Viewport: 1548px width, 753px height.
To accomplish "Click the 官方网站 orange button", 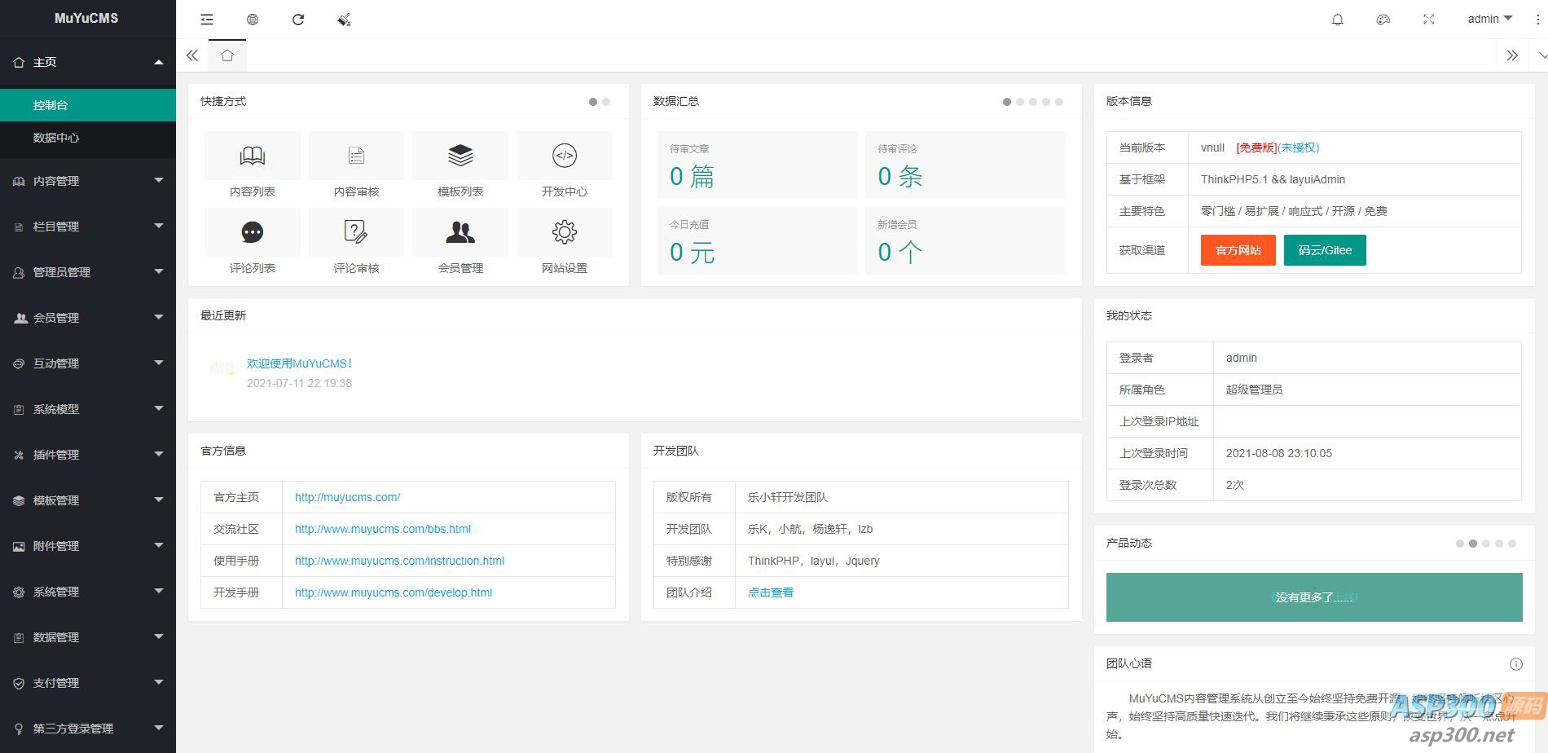I will [1238, 250].
